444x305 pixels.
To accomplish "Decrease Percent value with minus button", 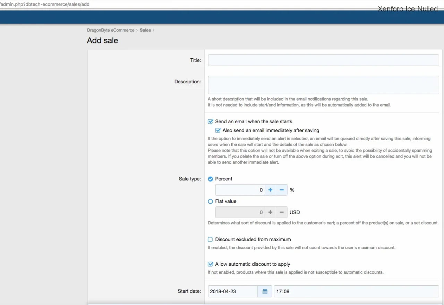I will click(282, 190).
